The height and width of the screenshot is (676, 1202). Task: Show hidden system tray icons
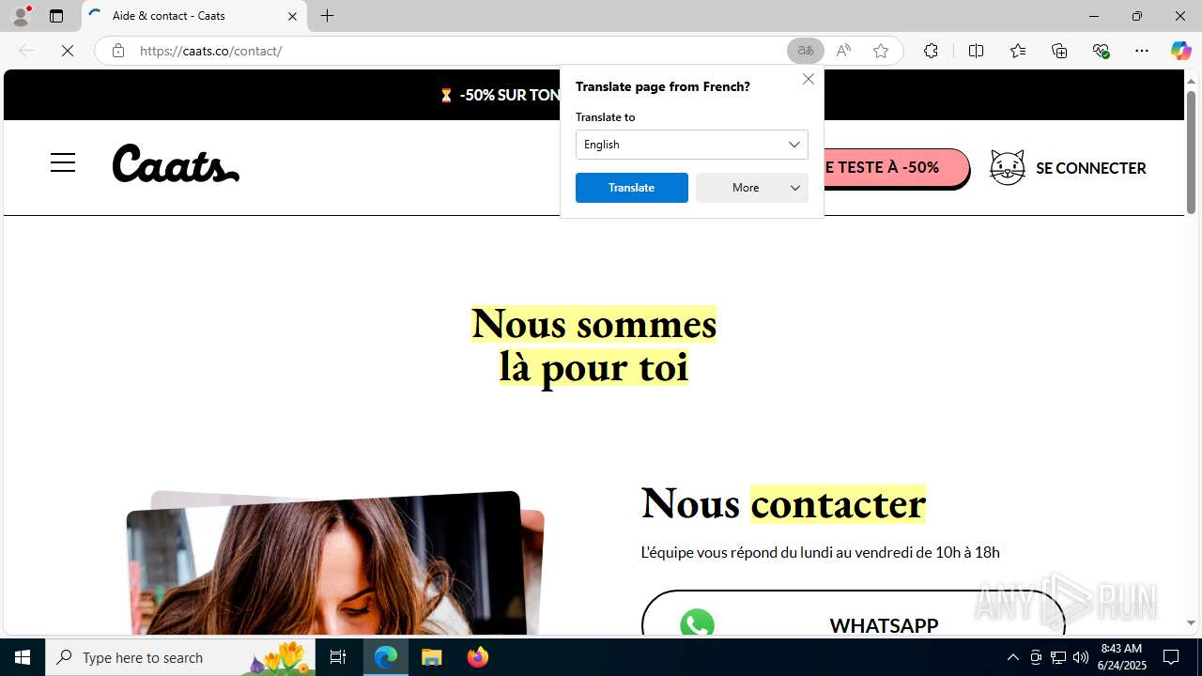[x=1012, y=657]
